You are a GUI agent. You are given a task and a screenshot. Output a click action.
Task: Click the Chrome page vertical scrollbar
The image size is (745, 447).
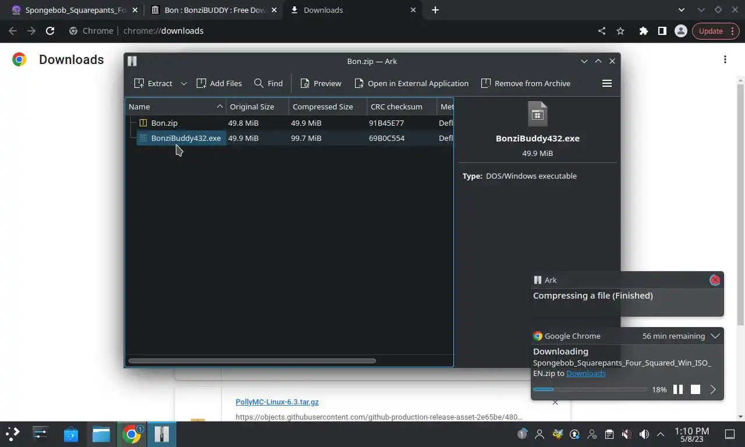[740, 205]
